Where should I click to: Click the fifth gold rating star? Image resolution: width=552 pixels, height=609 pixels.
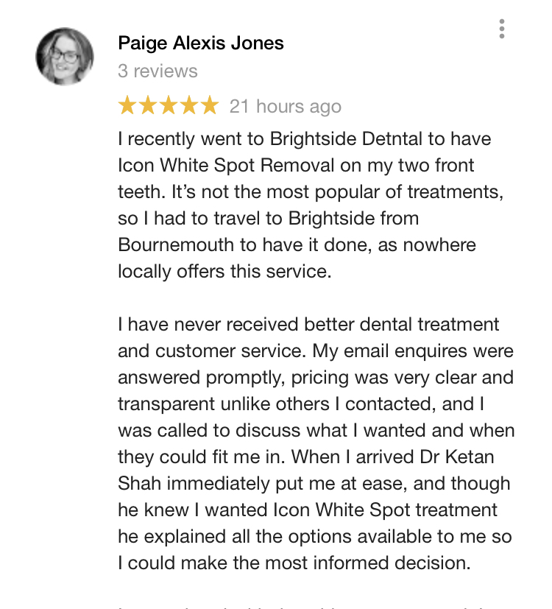(210, 105)
